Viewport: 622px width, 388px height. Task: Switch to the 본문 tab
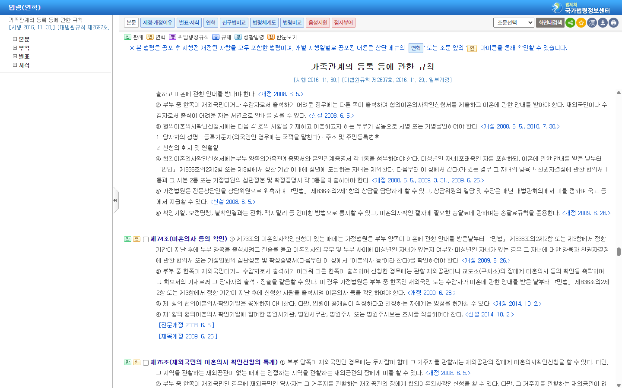point(131,22)
